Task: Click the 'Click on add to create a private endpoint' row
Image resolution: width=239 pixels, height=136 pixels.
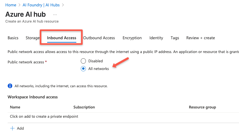Action: tap(123, 116)
